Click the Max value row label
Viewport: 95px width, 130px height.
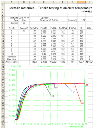click(12, 59)
